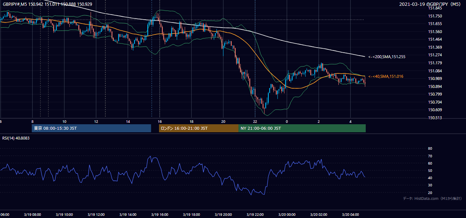This screenshot has height=218, width=466.
Task: Click RSI scale value 80
Action: pos(430,149)
